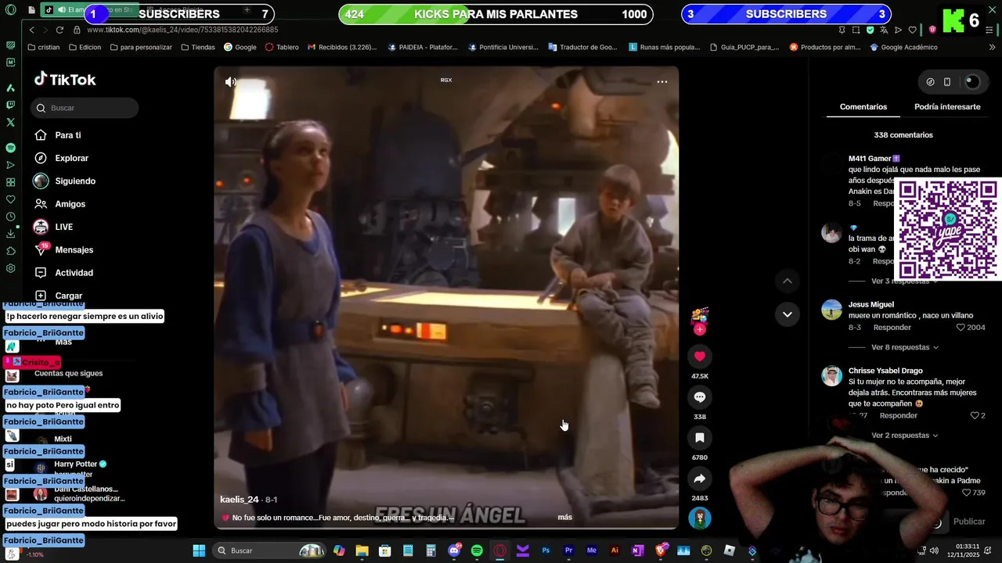Like Chrisse Ysabel Drago's comment
This screenshot has height=563, width=1002.
pyautogui.click(x=975, y=415)
